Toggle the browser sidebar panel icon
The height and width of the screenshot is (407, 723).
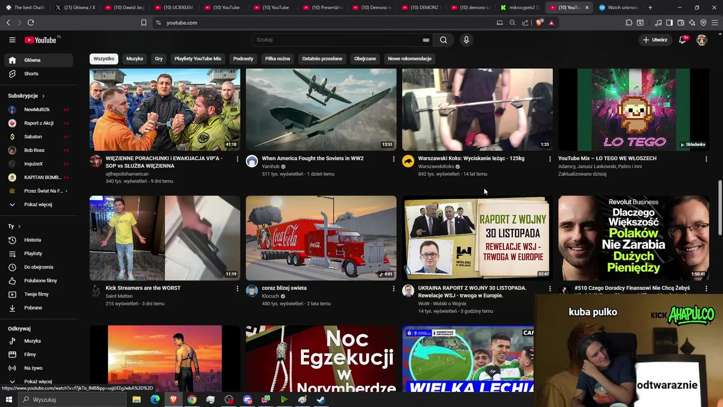669,23
